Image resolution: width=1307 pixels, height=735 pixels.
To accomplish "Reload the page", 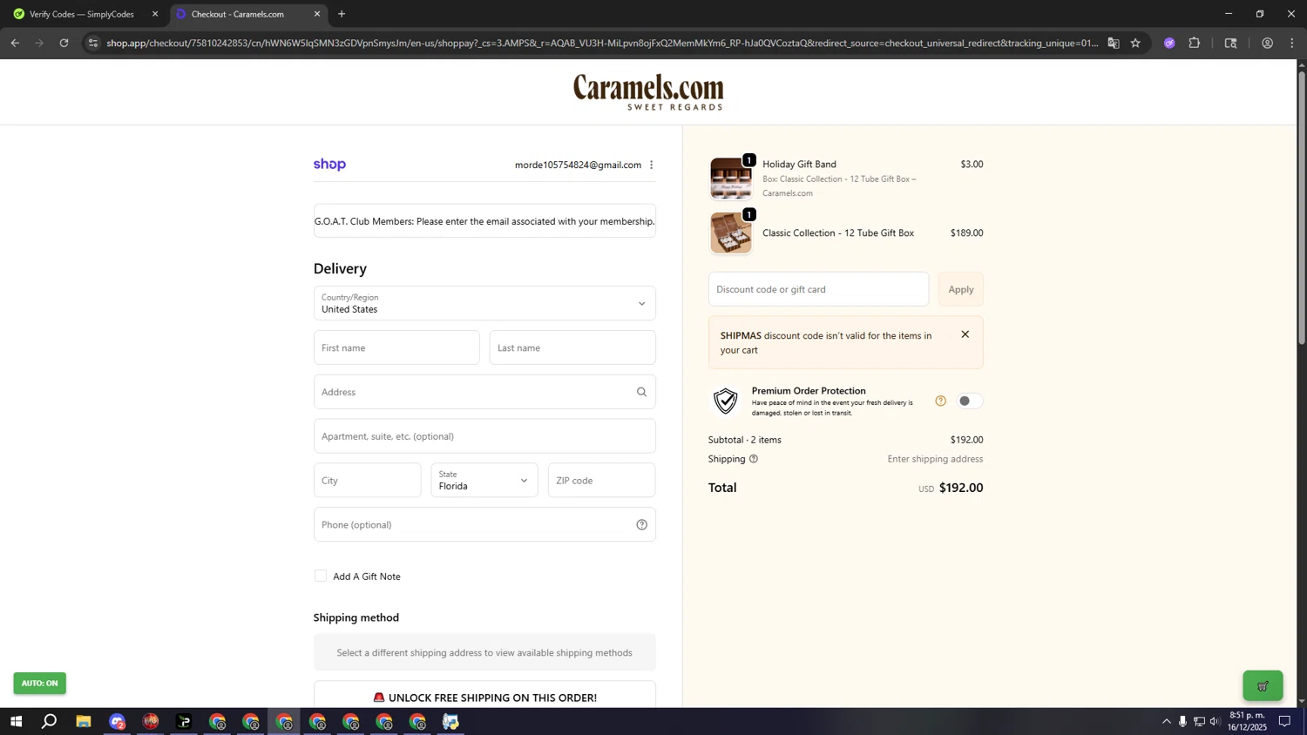I will (x=64, y=43).
